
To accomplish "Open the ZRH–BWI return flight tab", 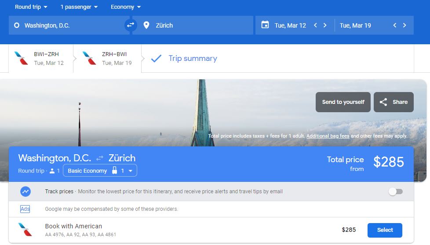I will [x=107, y=58].
